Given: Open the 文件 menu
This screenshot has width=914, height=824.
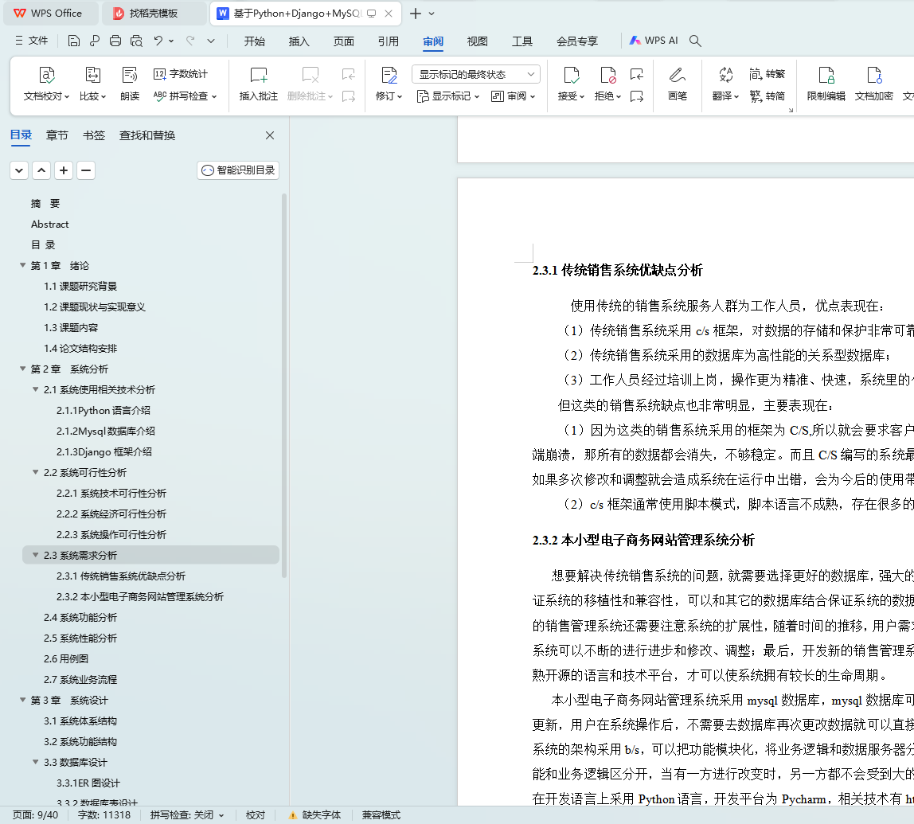Looking at the screenshot, I should pyautogui.click(x=32, y=41).
